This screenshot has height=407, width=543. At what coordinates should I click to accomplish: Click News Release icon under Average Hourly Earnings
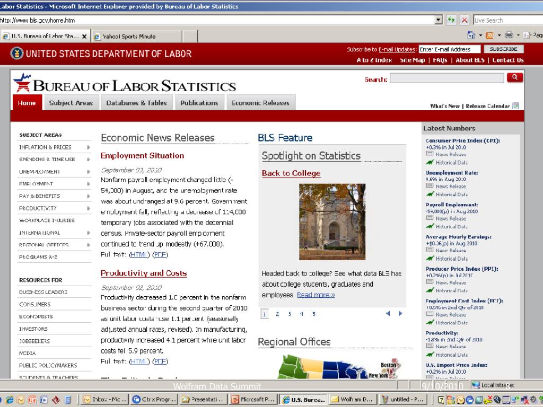pyautogui.click(x=430, y=250)
